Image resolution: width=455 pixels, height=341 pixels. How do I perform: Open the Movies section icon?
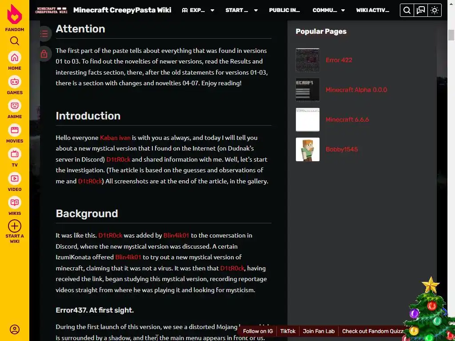[x=15, y=130]
